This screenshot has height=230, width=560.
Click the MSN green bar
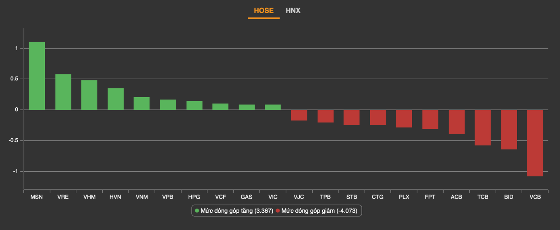[x=37, y=76]
